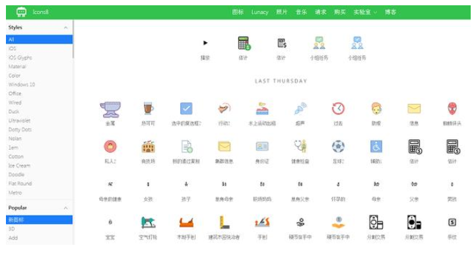Choose the Color style filter
Image resolution: width=476 pixels, height=256 pixels.
(x=15, y=75)
